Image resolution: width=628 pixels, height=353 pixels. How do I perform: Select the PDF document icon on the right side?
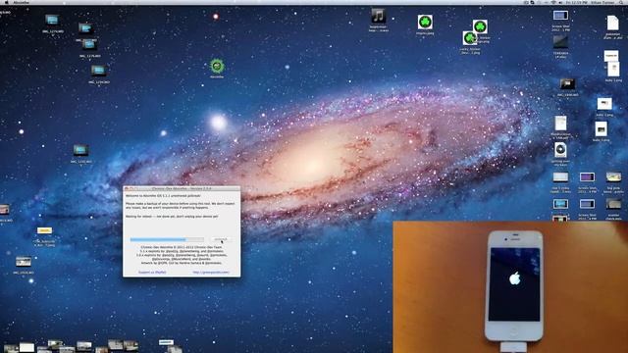tap(560, 124)
